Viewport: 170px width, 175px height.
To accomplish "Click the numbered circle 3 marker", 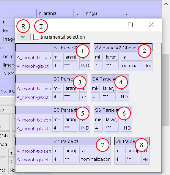I will [x=80, y=82].
